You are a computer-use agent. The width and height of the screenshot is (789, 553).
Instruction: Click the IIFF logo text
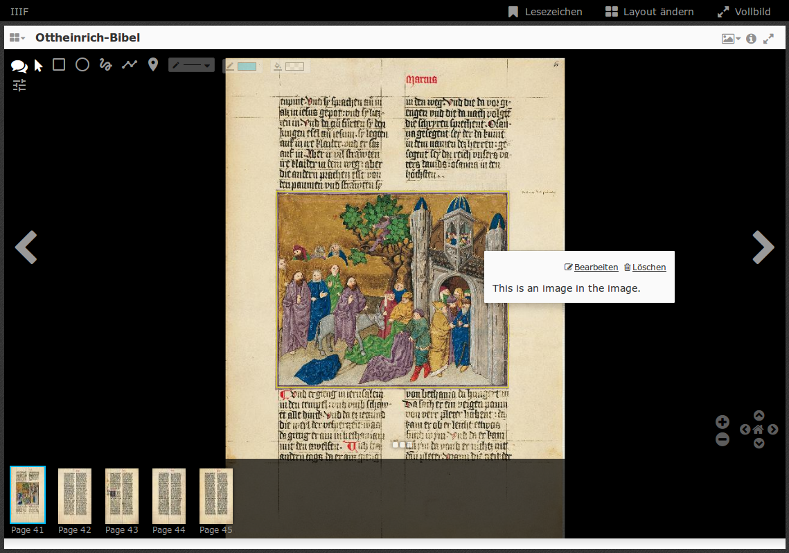19,12
